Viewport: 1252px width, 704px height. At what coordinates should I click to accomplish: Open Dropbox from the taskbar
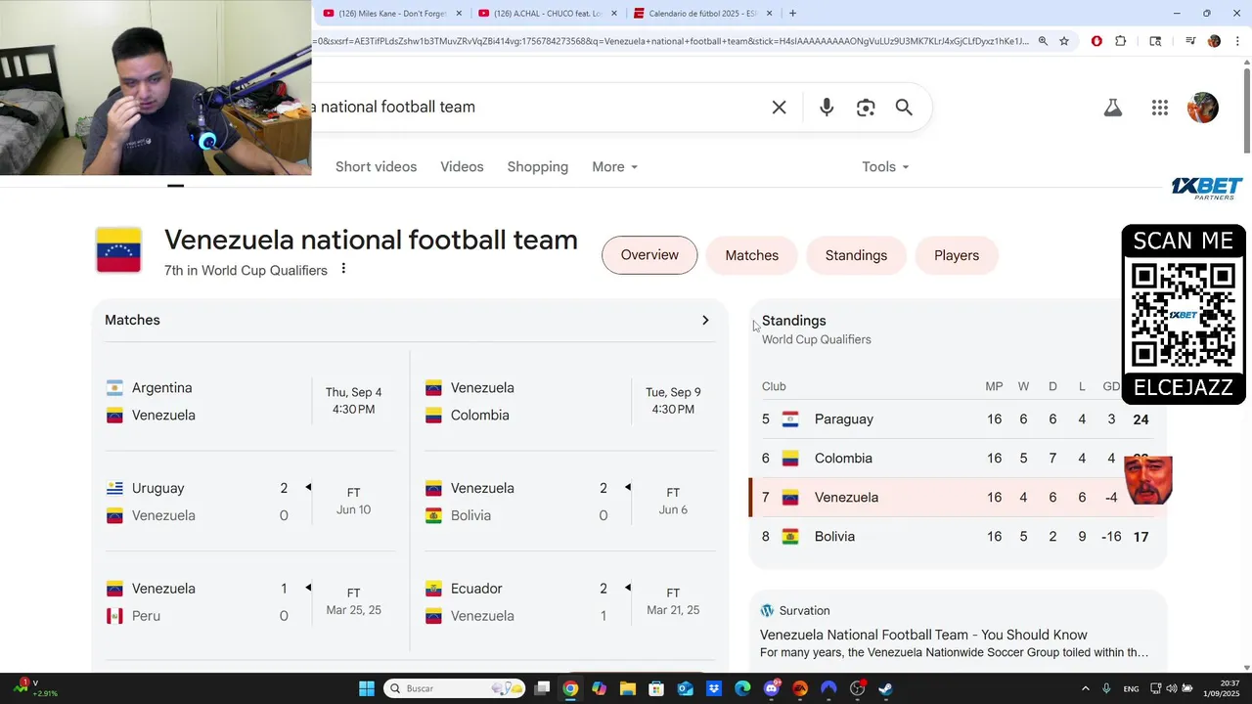[714, 688]
